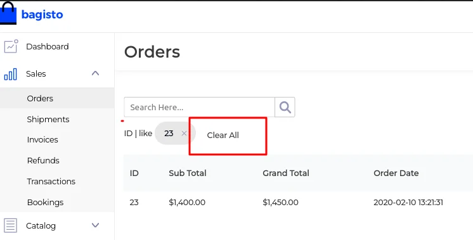Click the magnifying glass search icon
The width and height of the screenshot is (473, 240).
coord(285,107)
